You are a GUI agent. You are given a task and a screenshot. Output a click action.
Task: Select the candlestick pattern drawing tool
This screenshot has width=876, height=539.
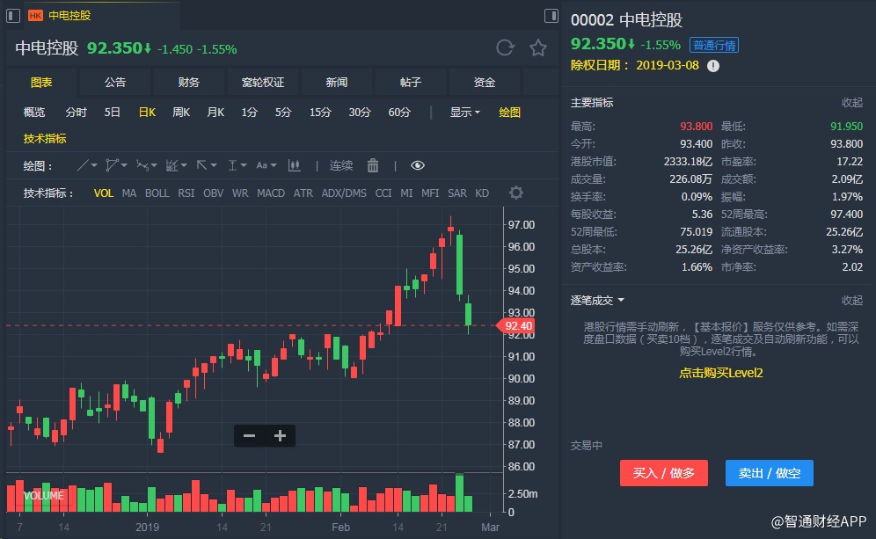(294, 165)
